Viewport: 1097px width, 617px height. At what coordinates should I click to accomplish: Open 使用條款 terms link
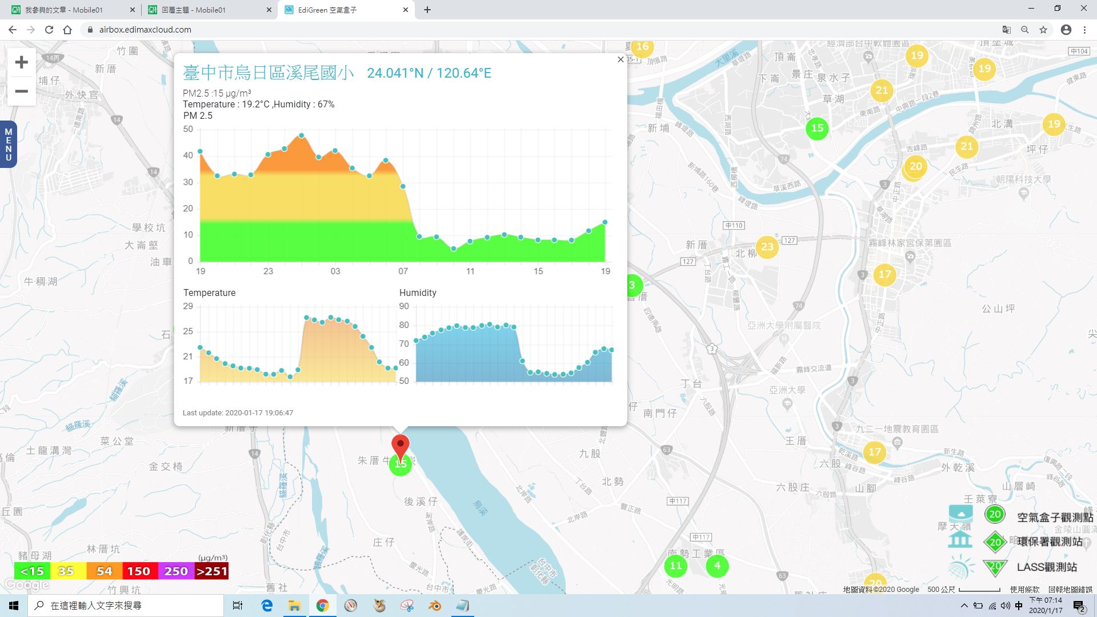[1024, 589]
